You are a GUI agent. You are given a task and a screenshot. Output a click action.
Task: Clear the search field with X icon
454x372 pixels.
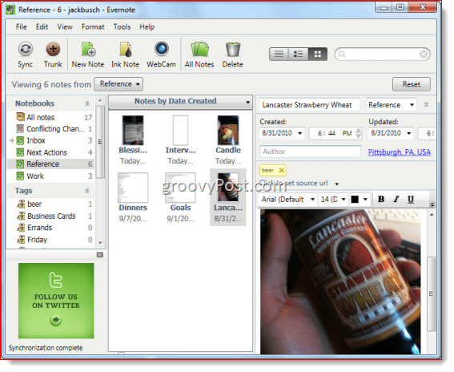tap(424, 55)
